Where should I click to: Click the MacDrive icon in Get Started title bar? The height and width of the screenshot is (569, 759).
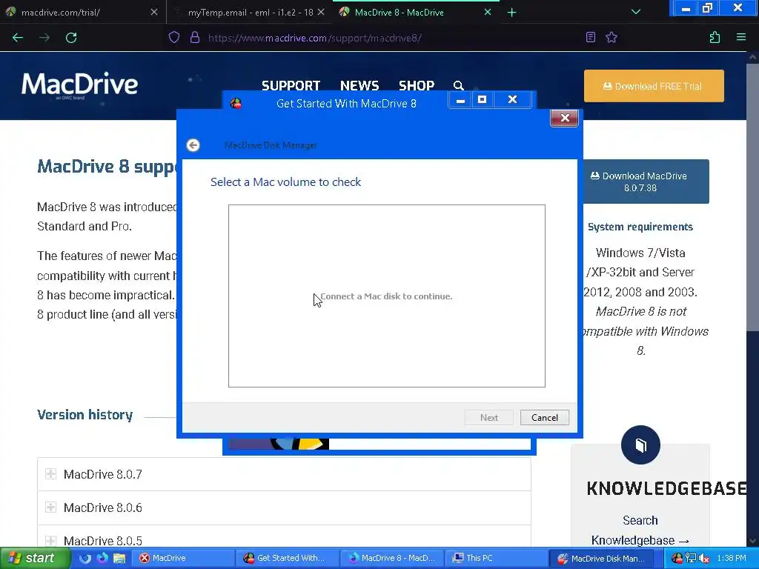click(x=236, y=103)
